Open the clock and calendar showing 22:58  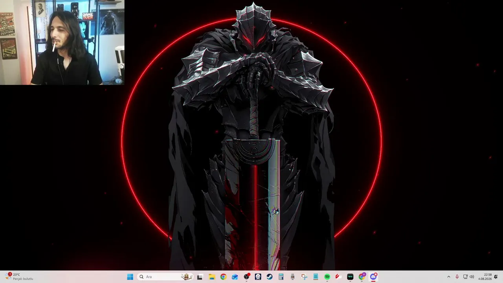tap(485, 277)
